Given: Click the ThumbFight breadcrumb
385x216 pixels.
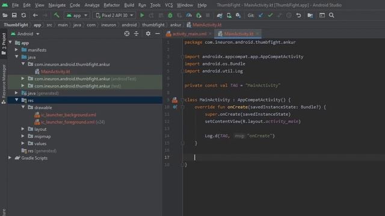Looking at the screenshot, I should coord(16,25).
